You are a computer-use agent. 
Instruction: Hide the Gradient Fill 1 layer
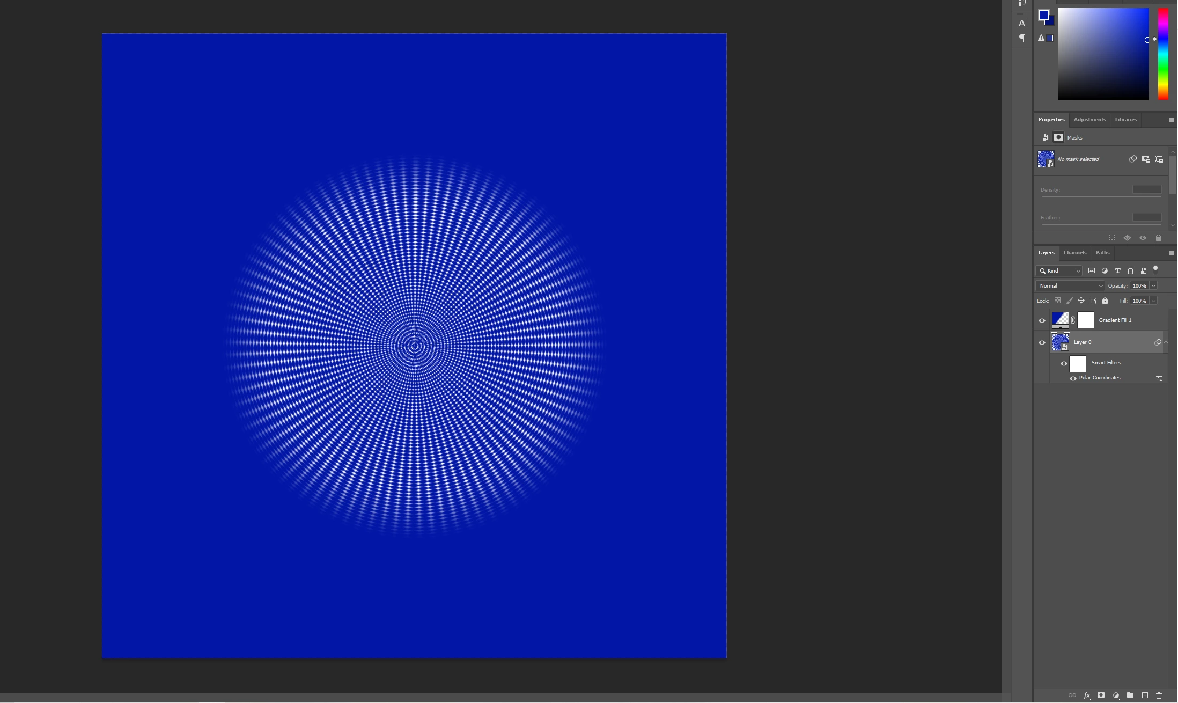tap(1042, 320)
